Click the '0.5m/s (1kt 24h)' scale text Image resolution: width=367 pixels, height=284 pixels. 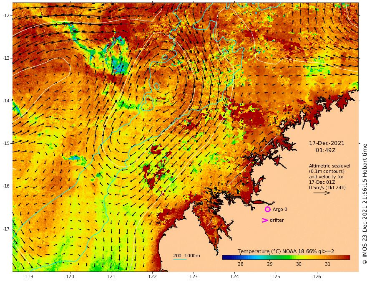(327, 188)
